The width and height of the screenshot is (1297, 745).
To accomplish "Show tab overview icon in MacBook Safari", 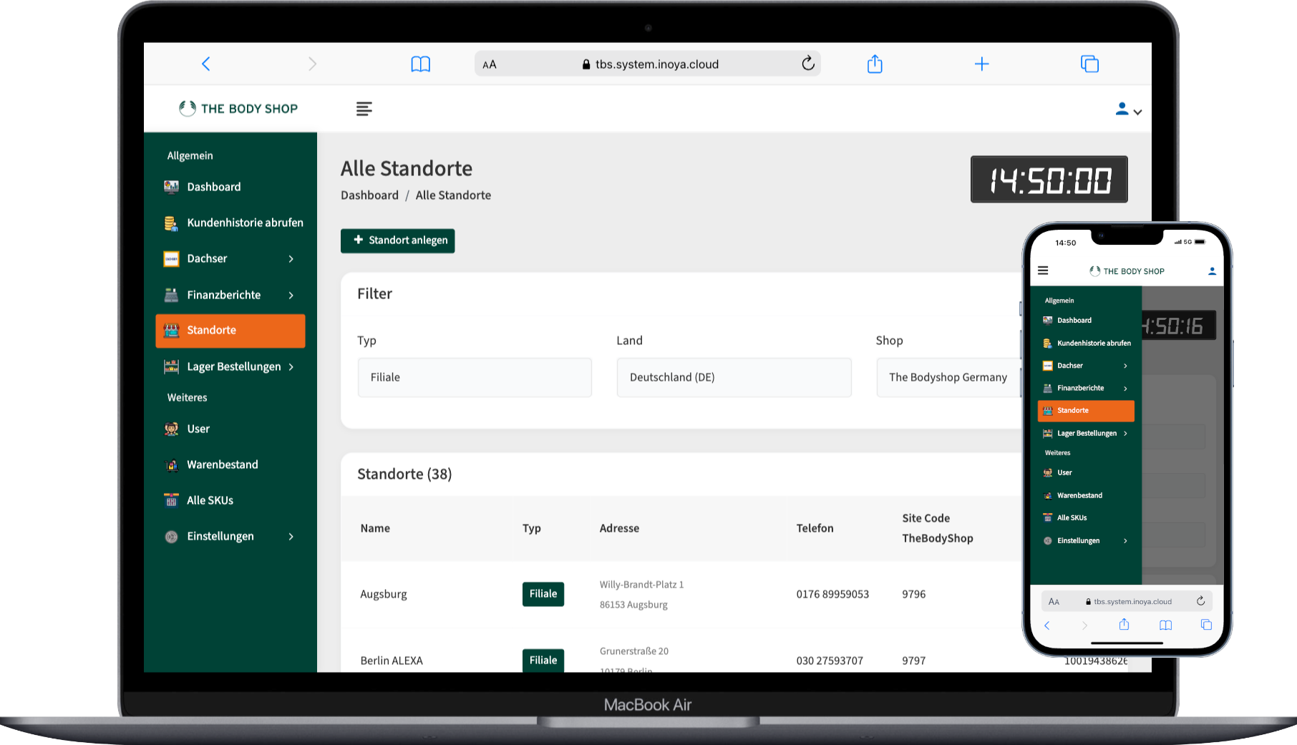I will pos(1089,64).
